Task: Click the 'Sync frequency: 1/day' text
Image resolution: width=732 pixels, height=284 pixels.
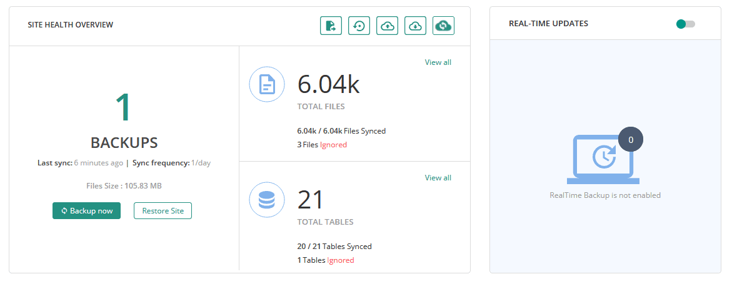Action: pos(171,163)
